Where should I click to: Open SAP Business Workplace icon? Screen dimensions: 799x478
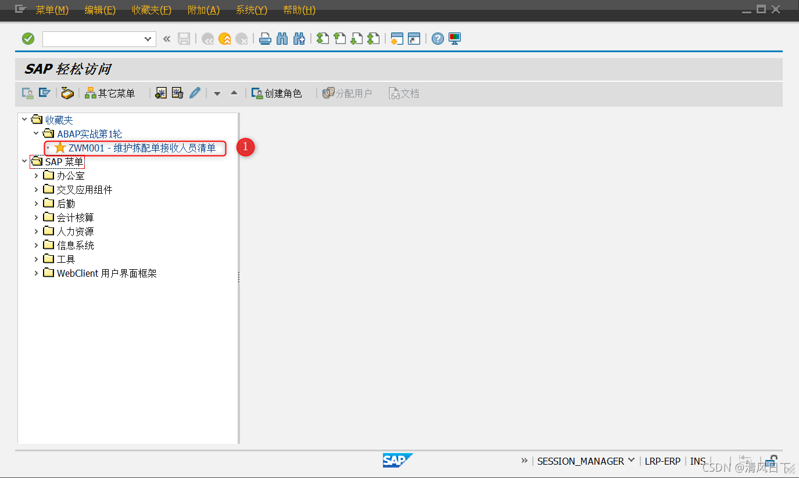click(67, 93)
